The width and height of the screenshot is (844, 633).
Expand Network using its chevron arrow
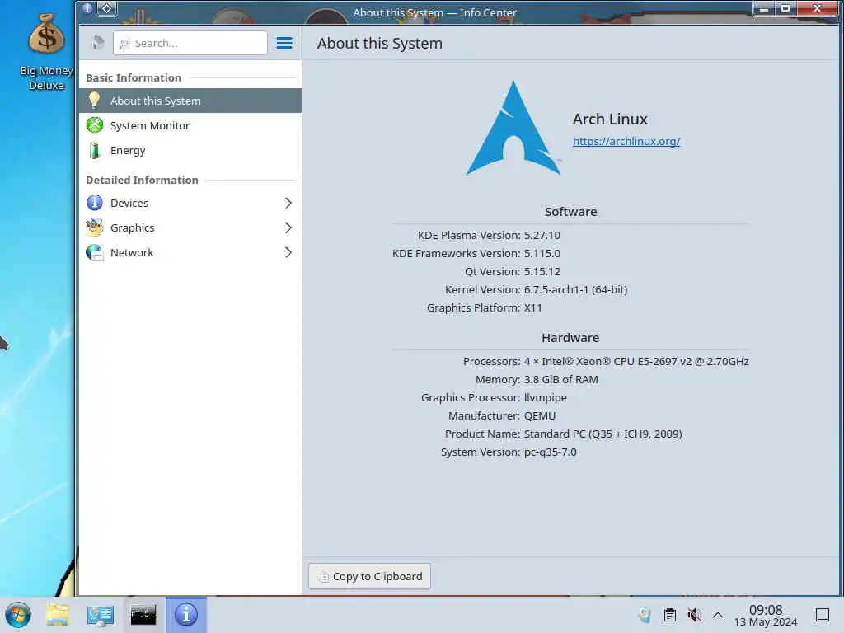[x=288, y=252]
